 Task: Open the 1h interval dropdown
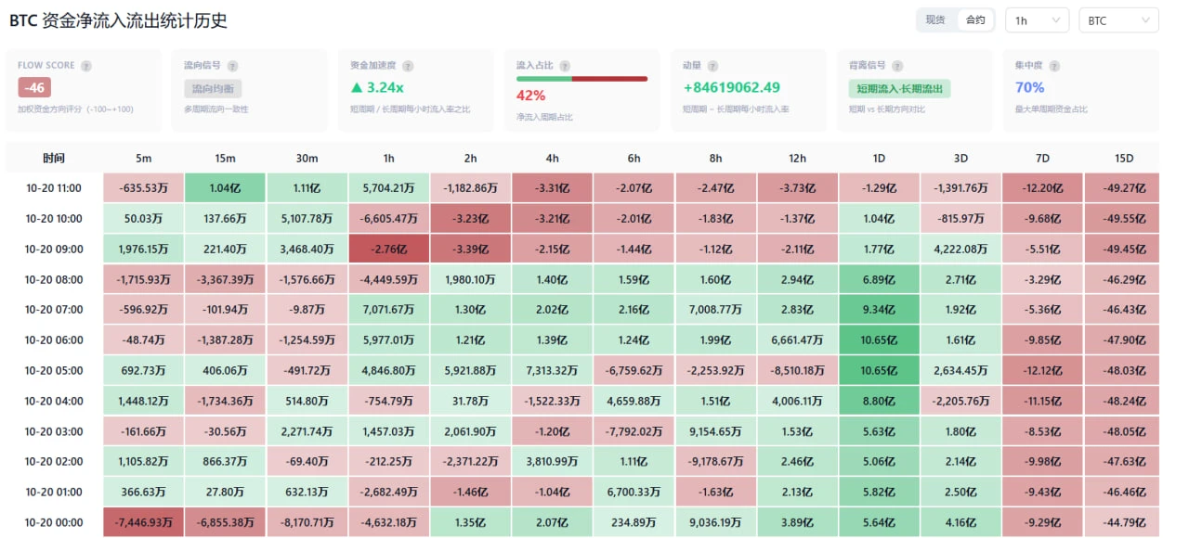coord(1038,20)
